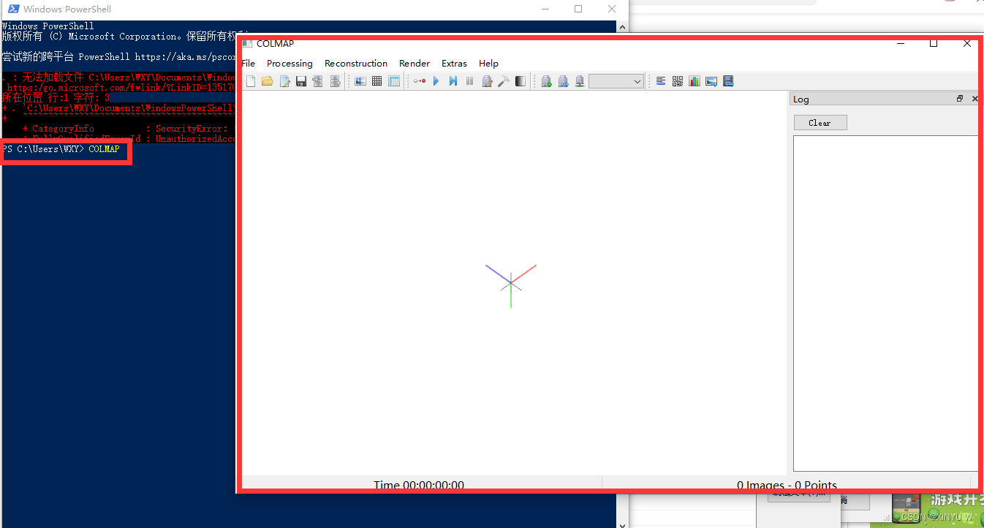
Task: Open the File menu
Action: coord(249,64)
